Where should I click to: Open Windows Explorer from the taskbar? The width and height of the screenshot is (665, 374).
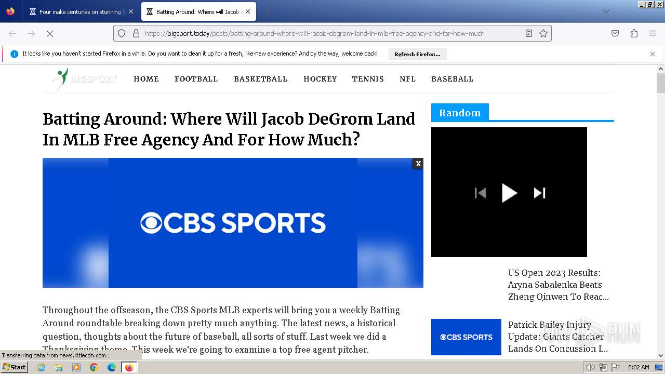coord(59,367)
